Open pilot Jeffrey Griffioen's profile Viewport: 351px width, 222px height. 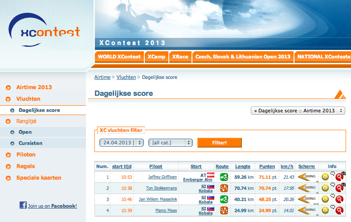pos(163,177)
